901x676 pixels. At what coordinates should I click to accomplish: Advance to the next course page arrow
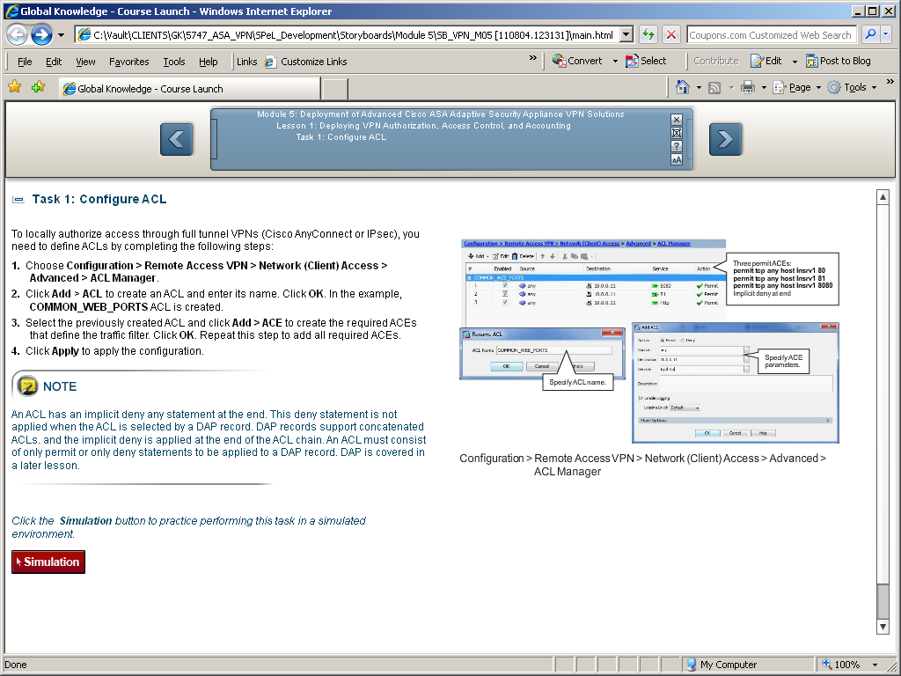725,139
